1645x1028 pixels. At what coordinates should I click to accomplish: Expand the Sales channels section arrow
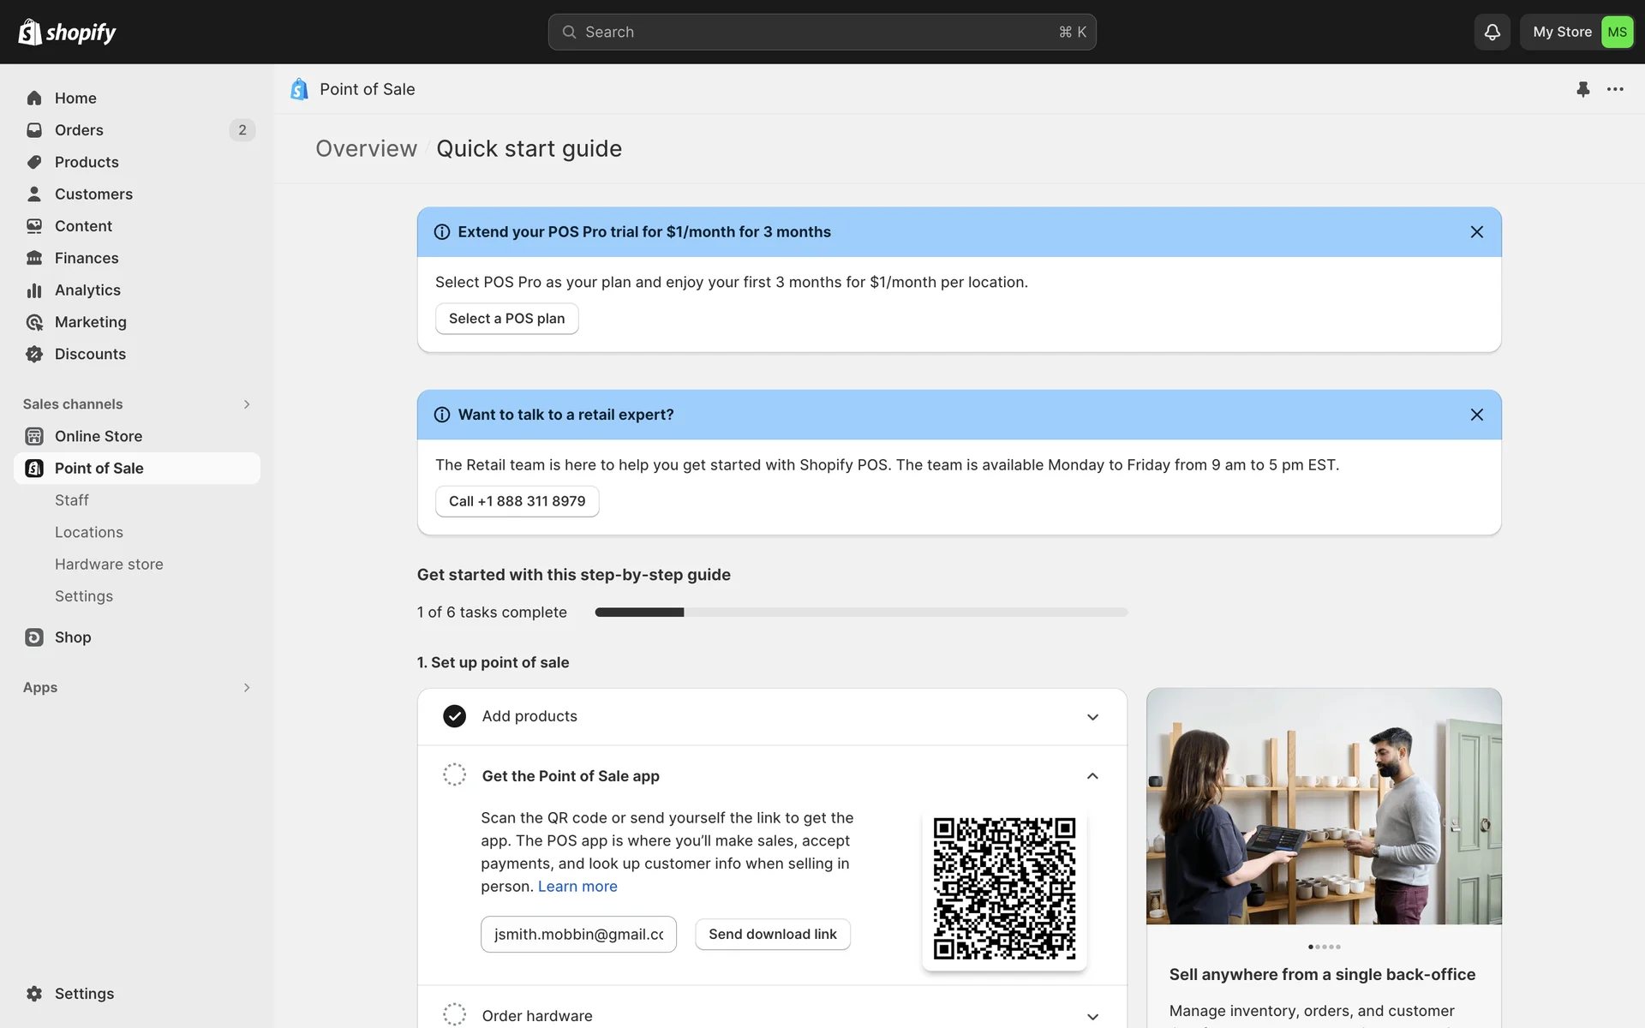tap(247, 404)
